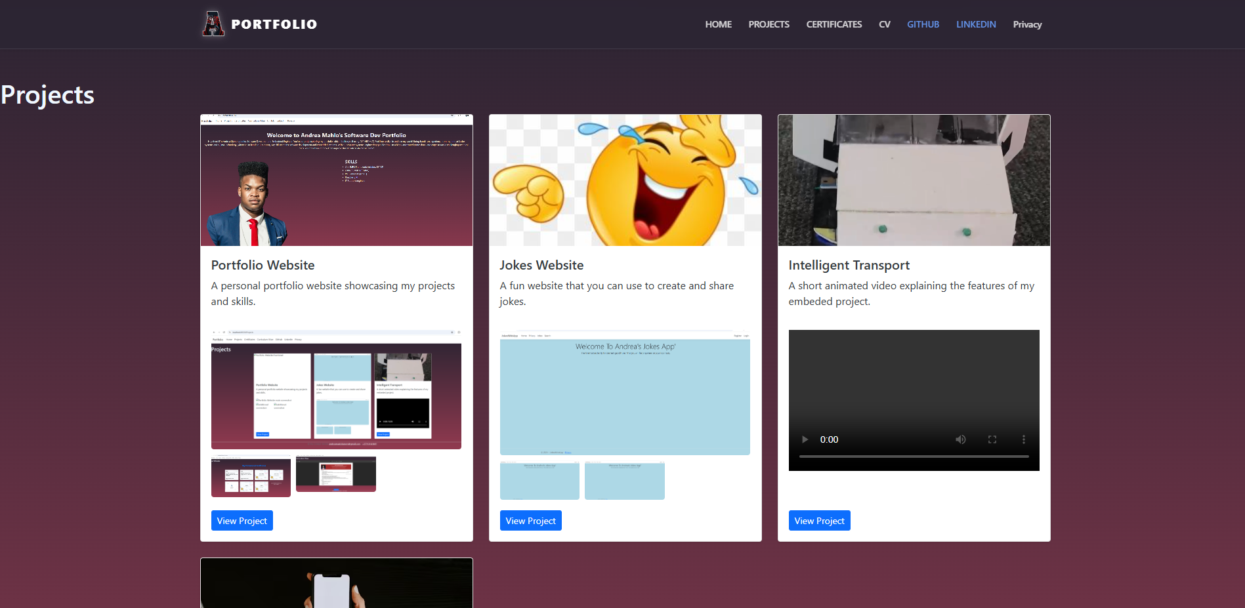Image resolution: width=1245 pixels, height=608 pixels.
Task: Click the Portfolio "A" logo icon
Action: pyautogui.click(x=213, y=24)
